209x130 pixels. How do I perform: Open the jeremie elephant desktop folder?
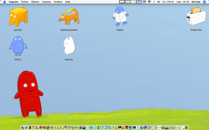point(18,16)
